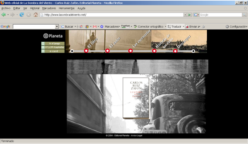The image size is (248, 144).
Task: Click the blue star Marcadores icon
Action: pyautogui.click(x=102, y=26)
